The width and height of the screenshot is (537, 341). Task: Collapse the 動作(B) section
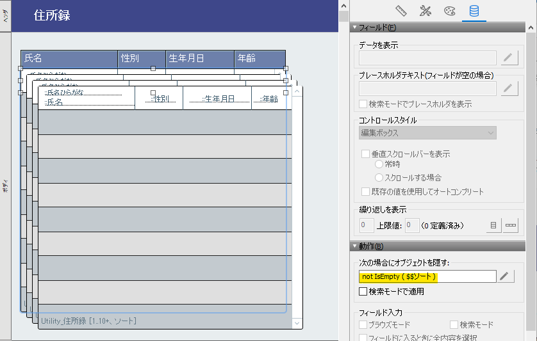pos(355,246)
